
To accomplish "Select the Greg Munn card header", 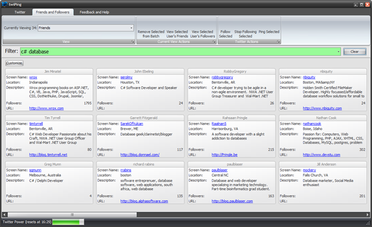I will click(49, 164).
